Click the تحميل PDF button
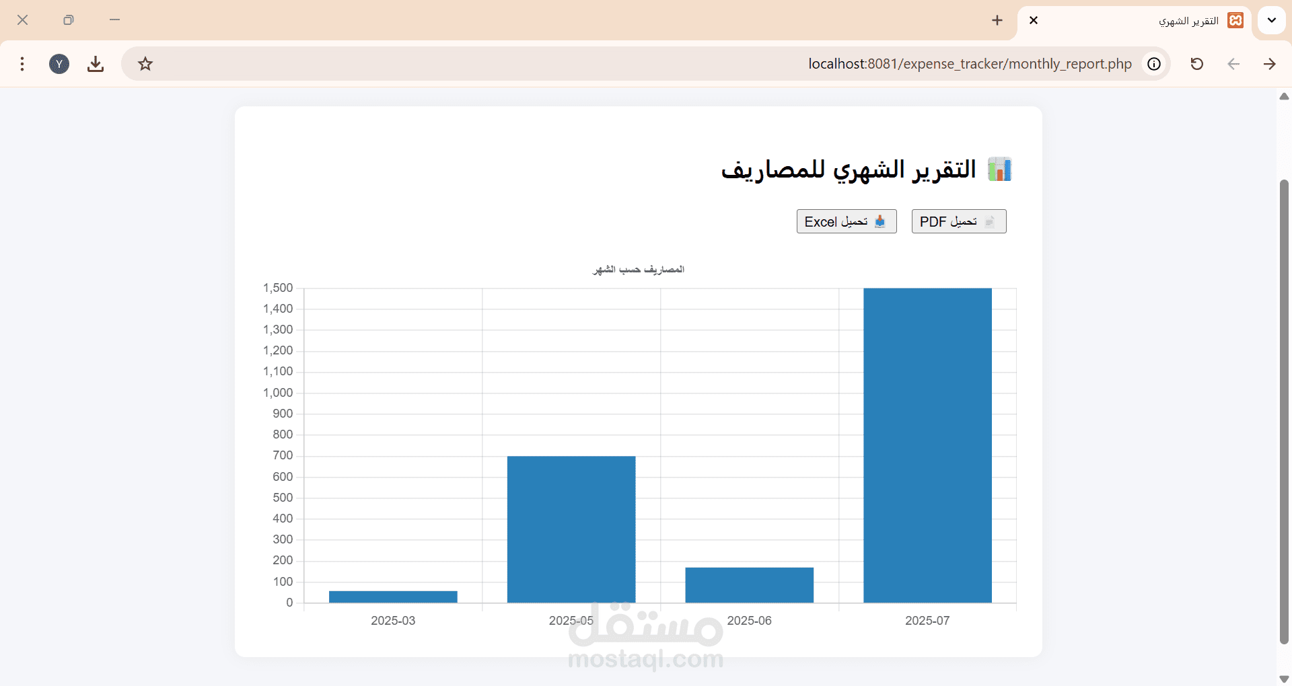1292x686 pixels. pos(959,221)
